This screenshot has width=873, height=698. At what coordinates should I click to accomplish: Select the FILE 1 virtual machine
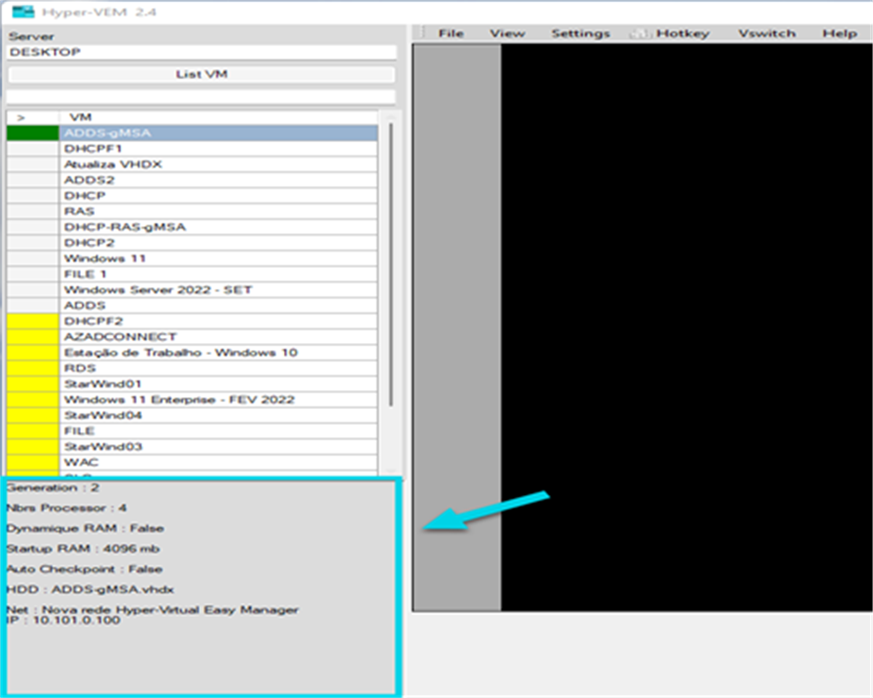(218, 274)
